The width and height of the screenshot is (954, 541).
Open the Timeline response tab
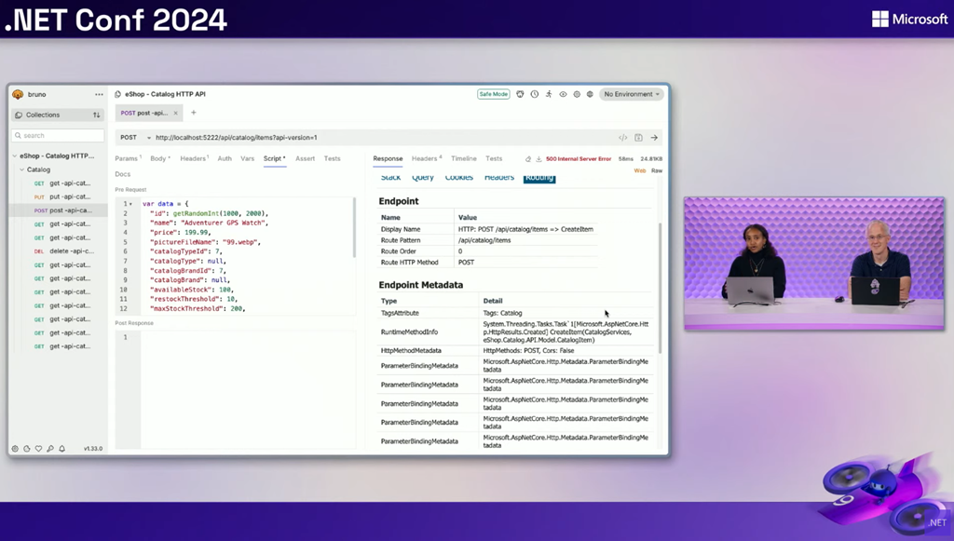[x=464, y=158]
